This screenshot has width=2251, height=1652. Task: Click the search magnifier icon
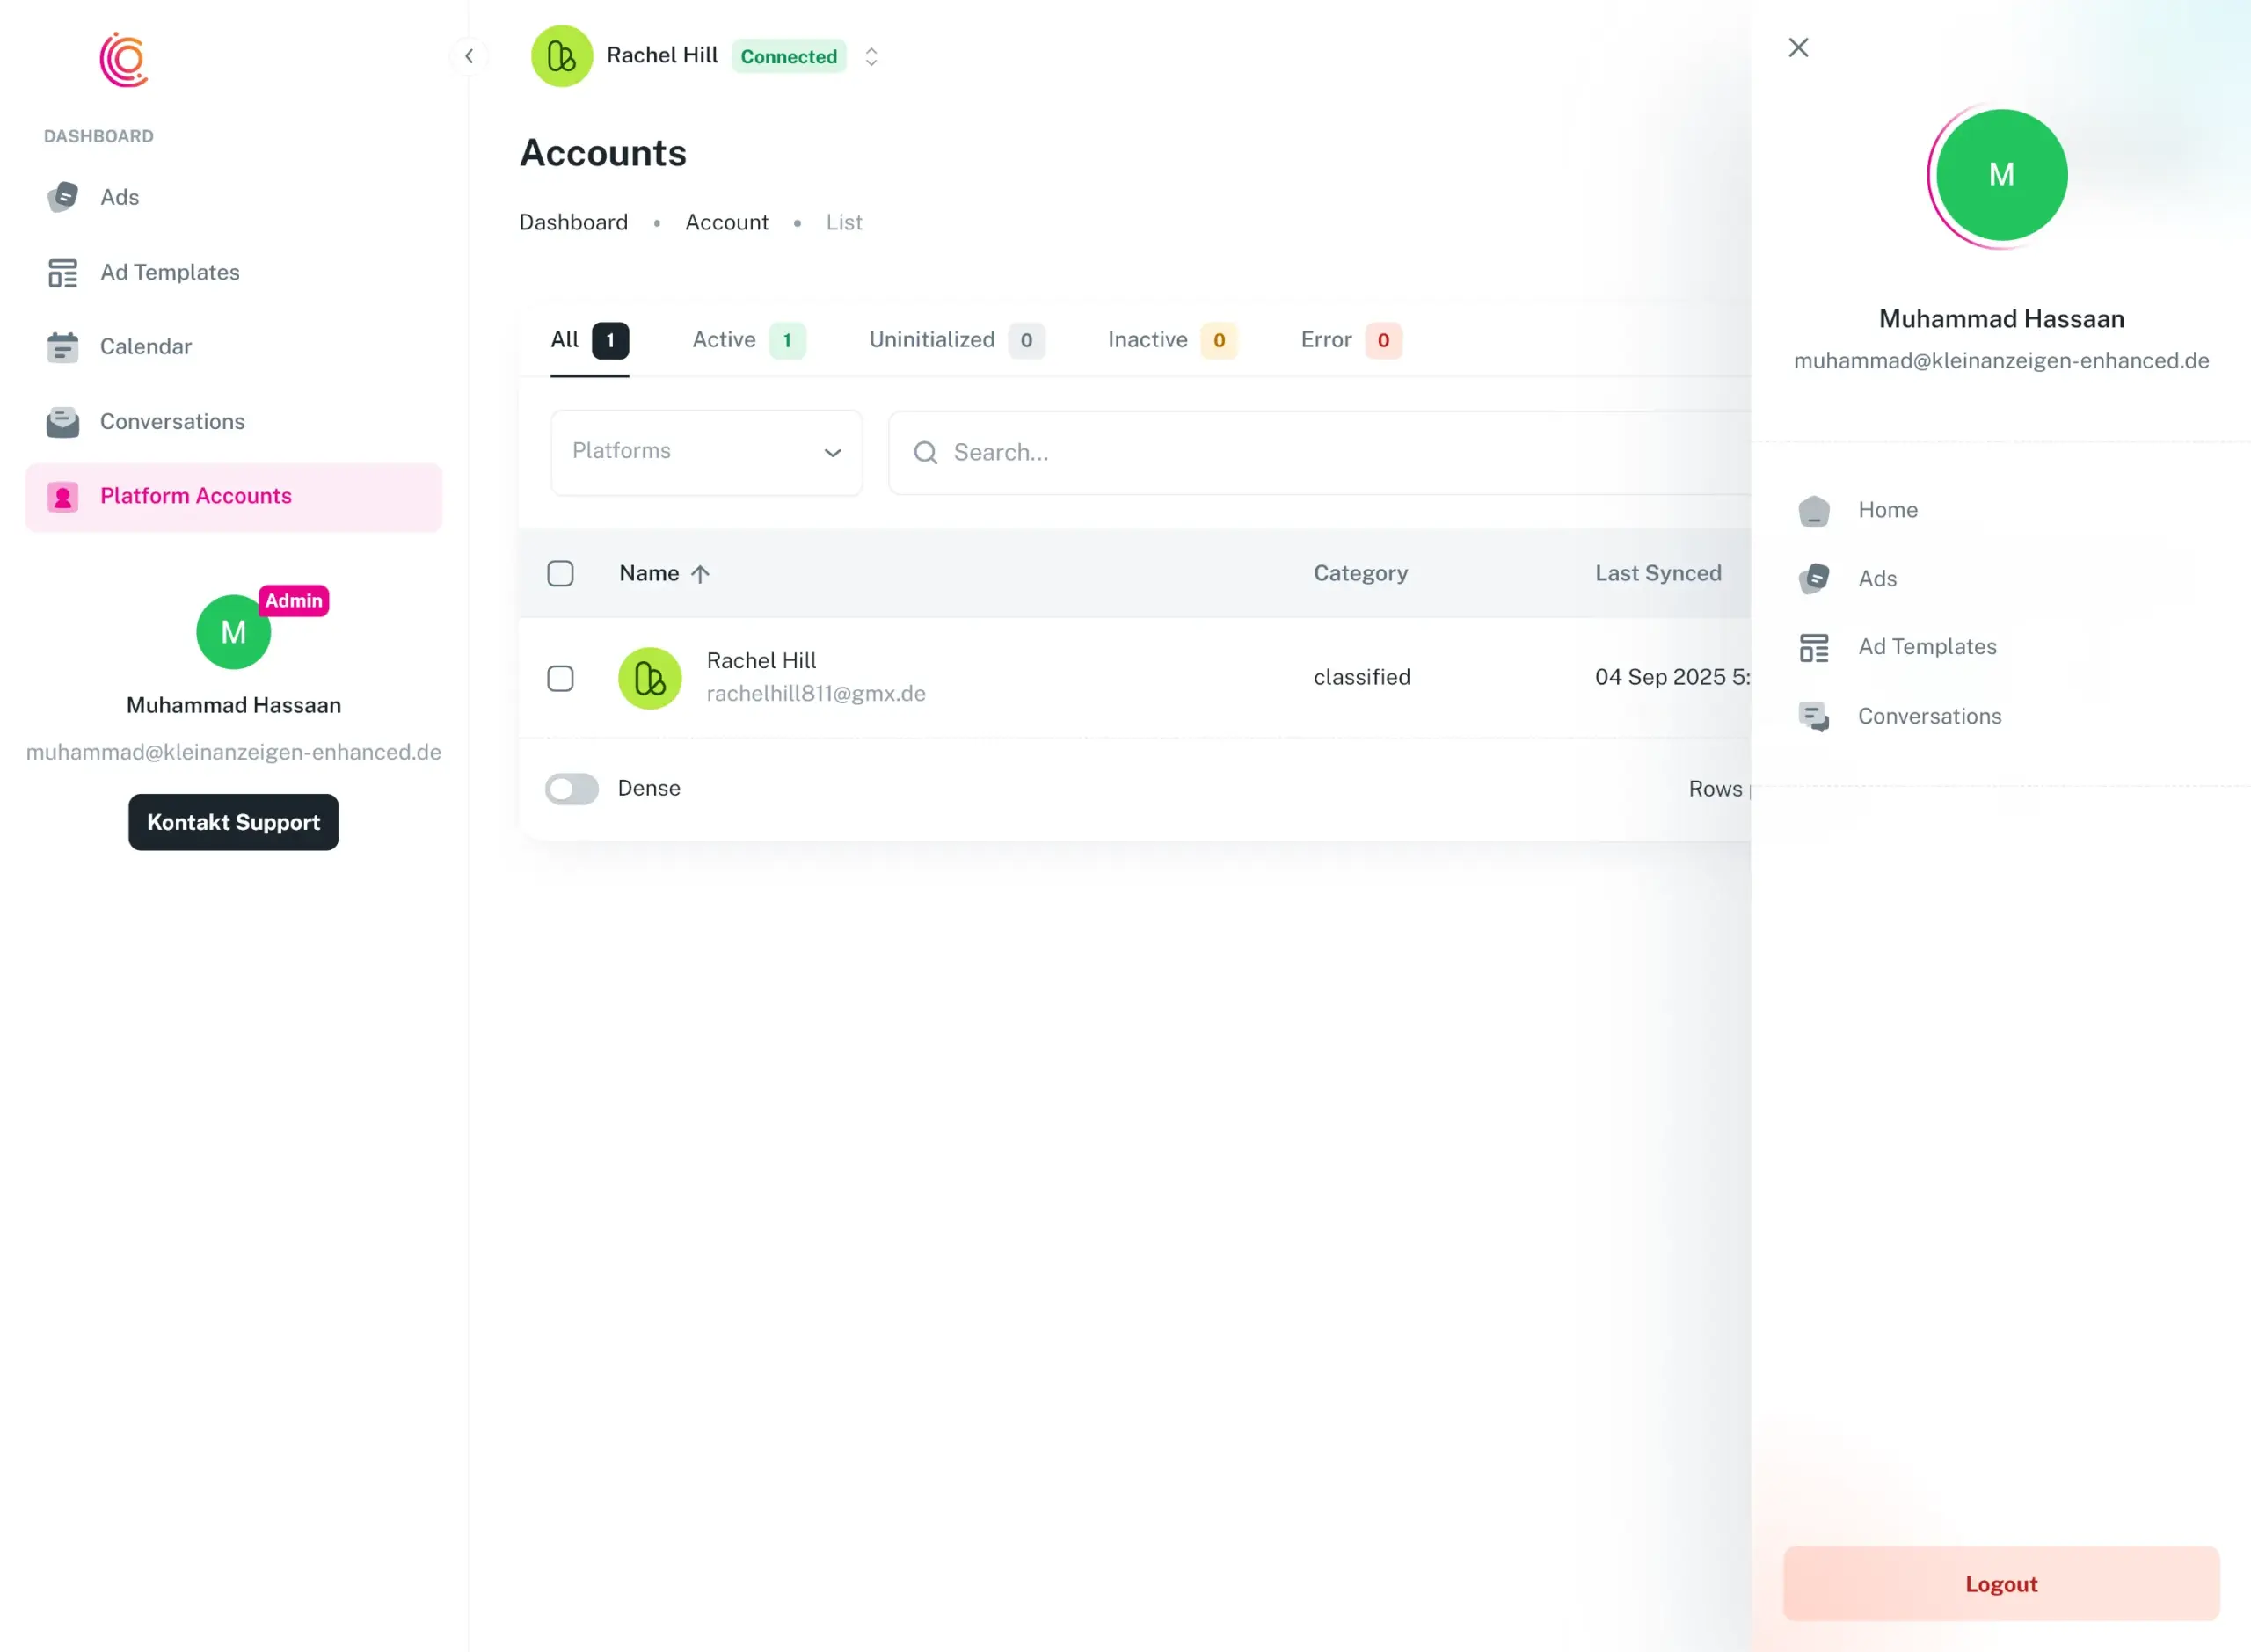(925, 453)
